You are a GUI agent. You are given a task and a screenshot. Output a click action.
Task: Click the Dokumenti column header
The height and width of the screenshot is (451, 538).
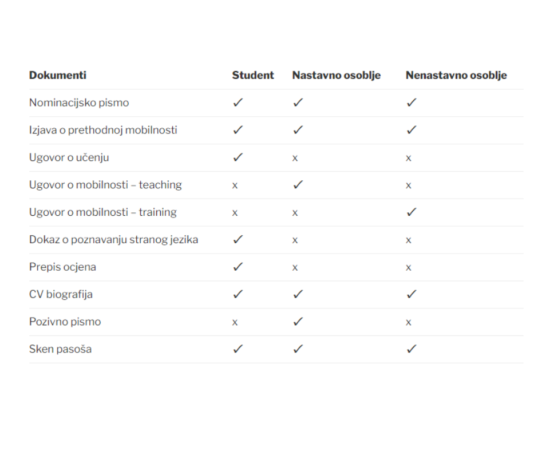pyautogui.click(x=58, y=75)
